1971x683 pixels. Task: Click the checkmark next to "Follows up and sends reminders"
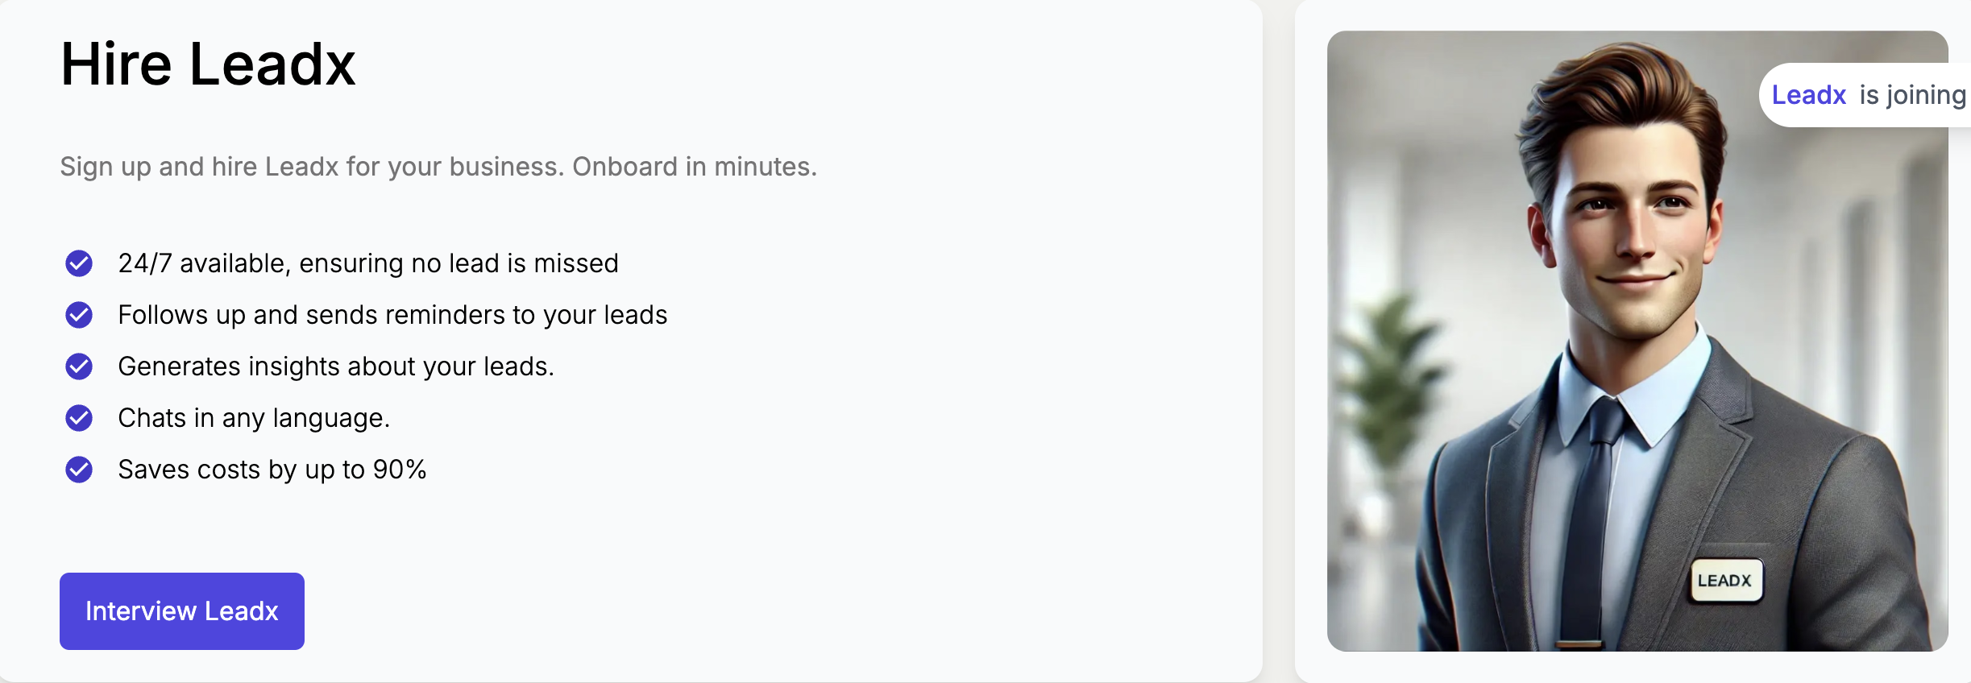[x=79, y=315]
